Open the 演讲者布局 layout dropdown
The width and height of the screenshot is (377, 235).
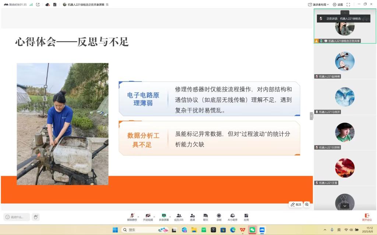click(x=318, y=4)
